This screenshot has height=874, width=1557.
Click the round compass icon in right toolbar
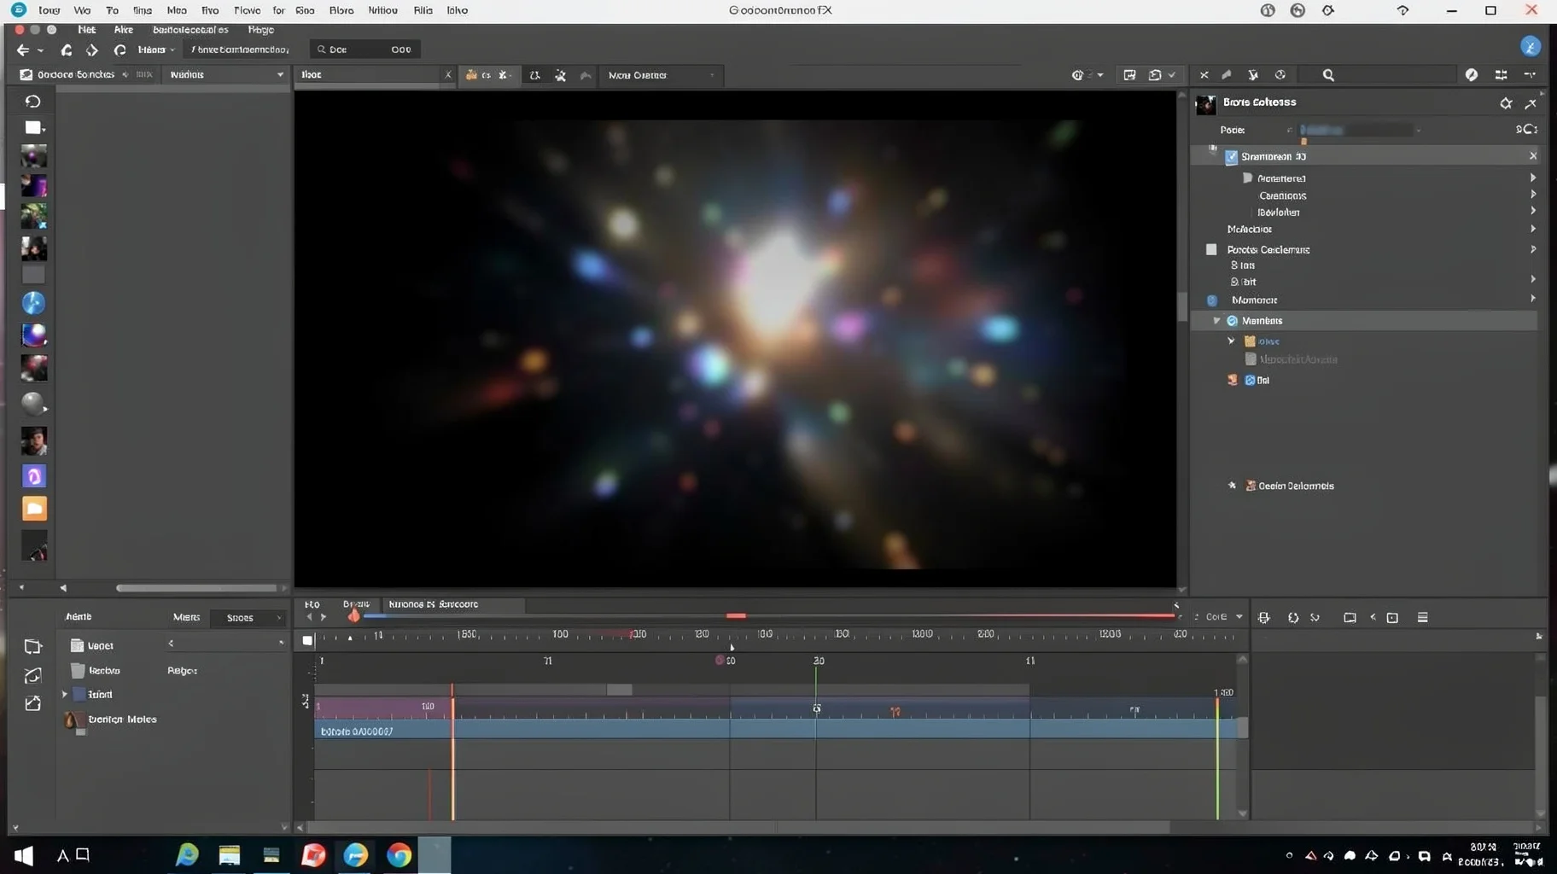(x=1471, y=75)
